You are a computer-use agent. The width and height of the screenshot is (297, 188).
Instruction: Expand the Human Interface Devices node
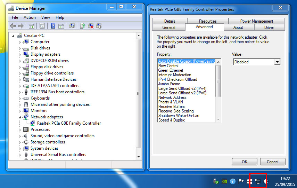(x=20, y=80)
